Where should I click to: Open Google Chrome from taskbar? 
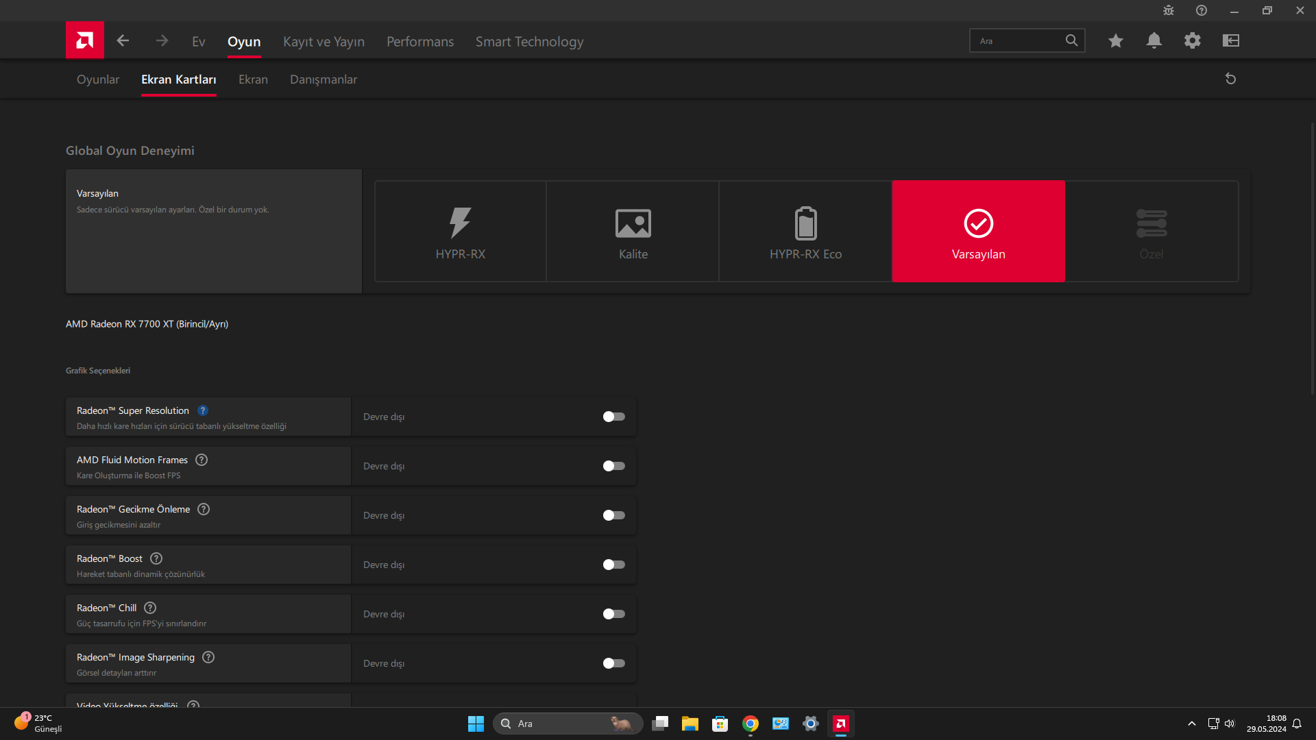[751, 724]
